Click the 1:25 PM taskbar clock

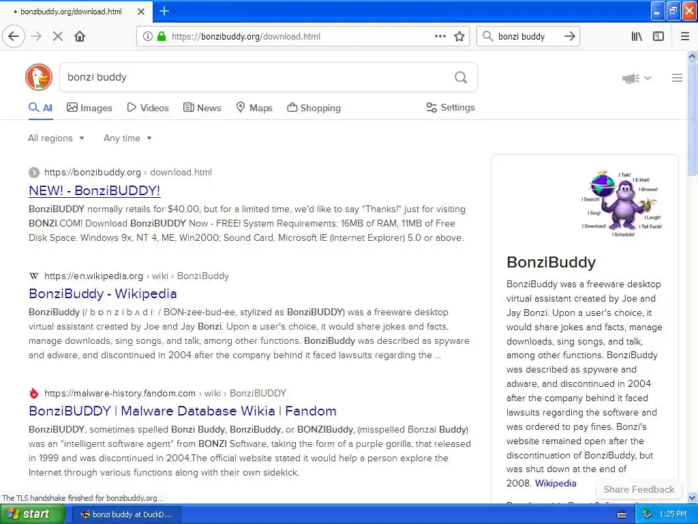pos(673,514)
